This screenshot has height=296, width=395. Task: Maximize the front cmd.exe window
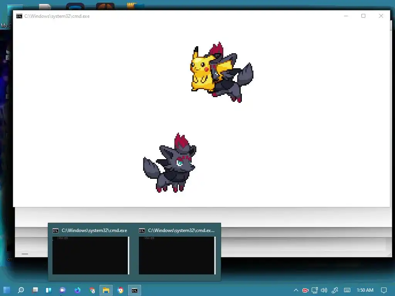coord(363,16)
